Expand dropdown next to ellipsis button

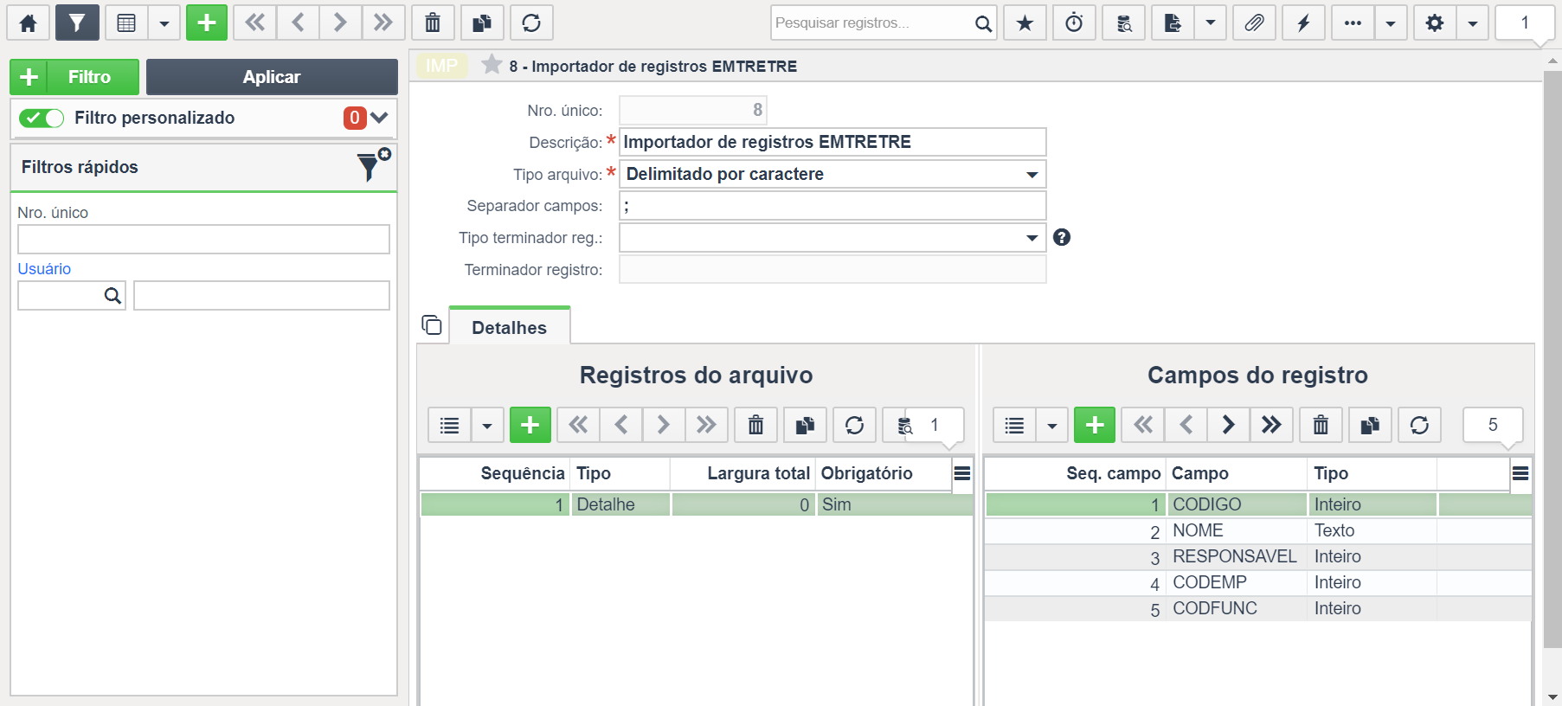coord(1391,22)
